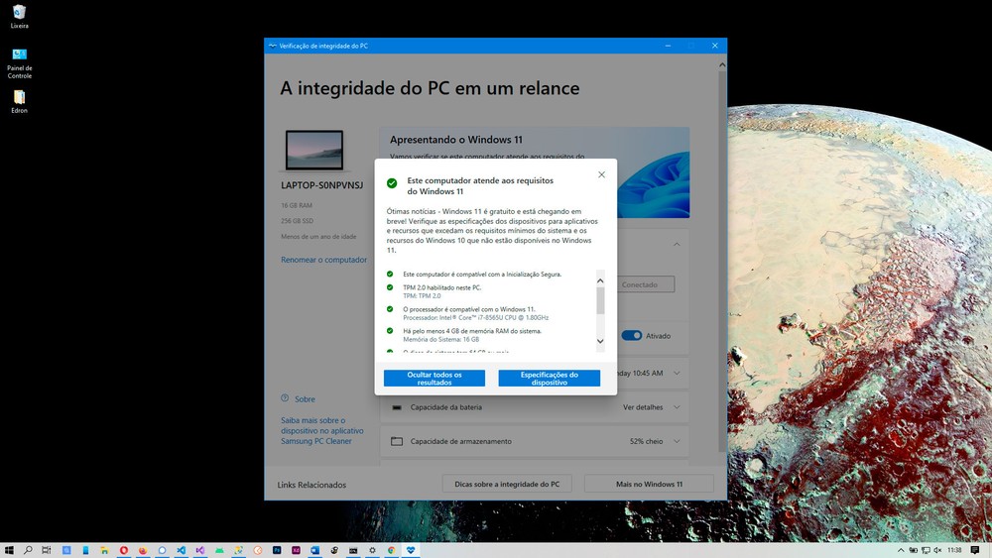
Task: Click the muted volume tray icon
Action: pos(937,550)
